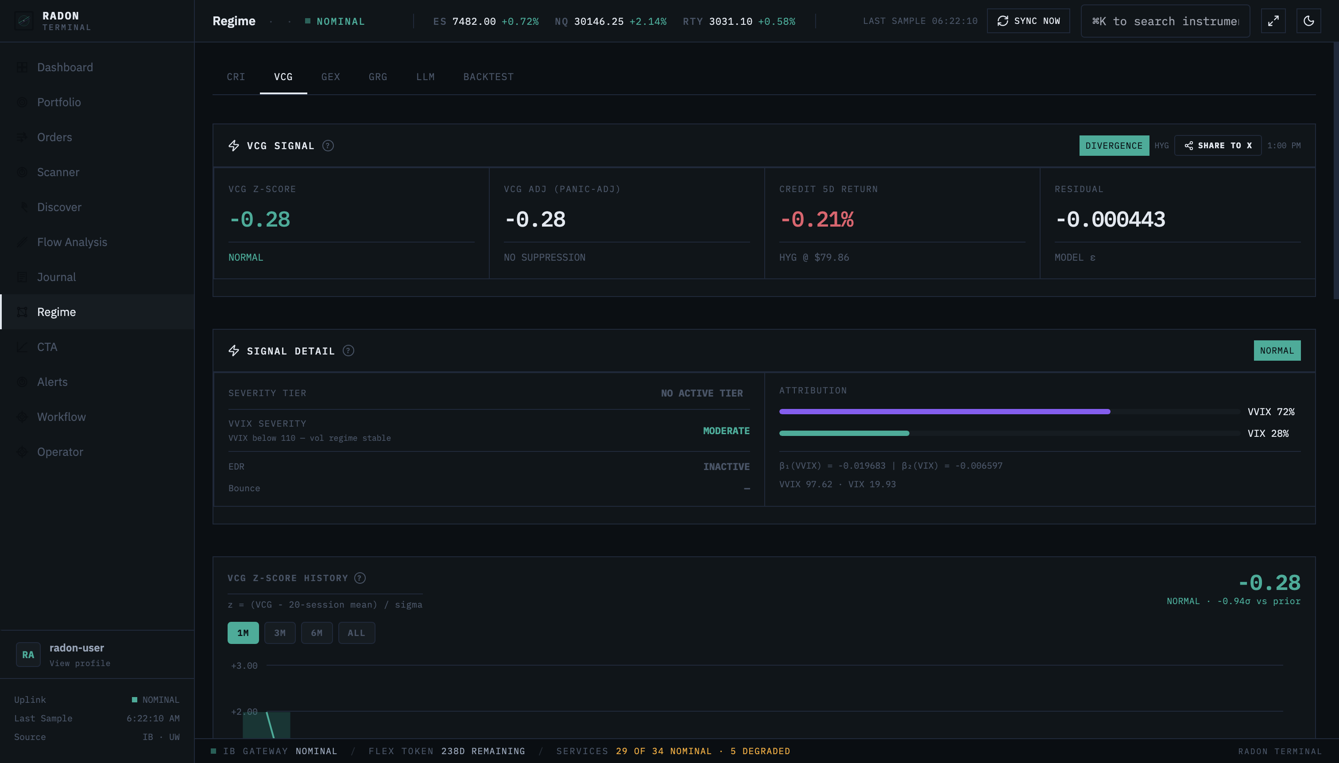This screenshot has height=763, width=1339.
Task: Select the VCG tab
Action: tap(283, 77)
